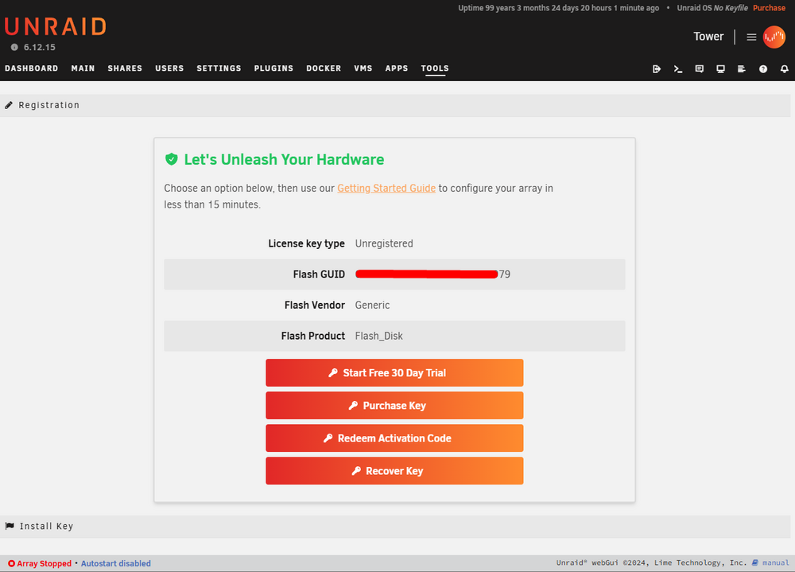The image size is (795, 572).
Task: Click the Registration section header
Action: [395, 105]
